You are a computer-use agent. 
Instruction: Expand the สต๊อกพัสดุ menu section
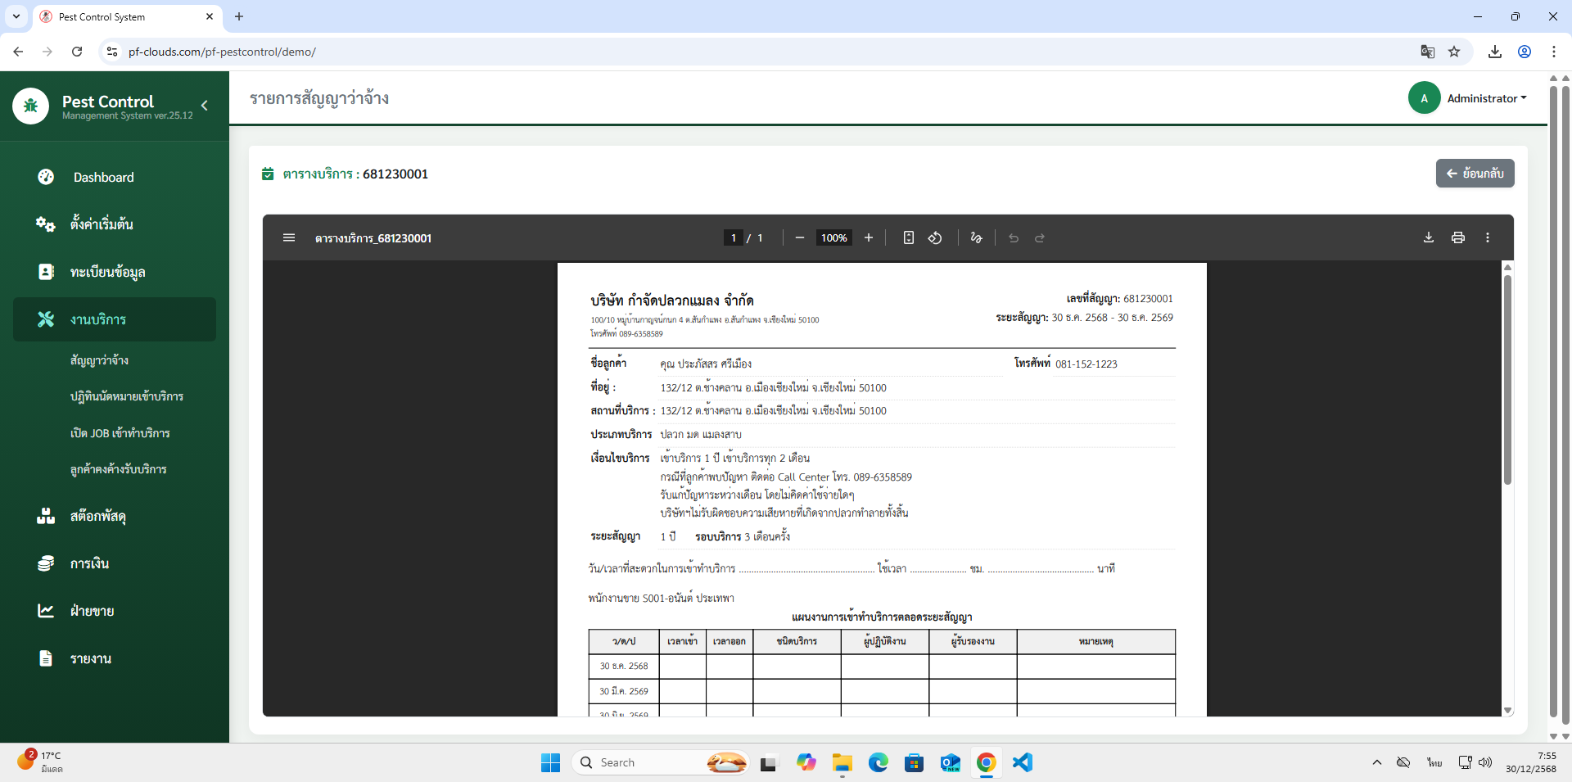pos(97,517)
